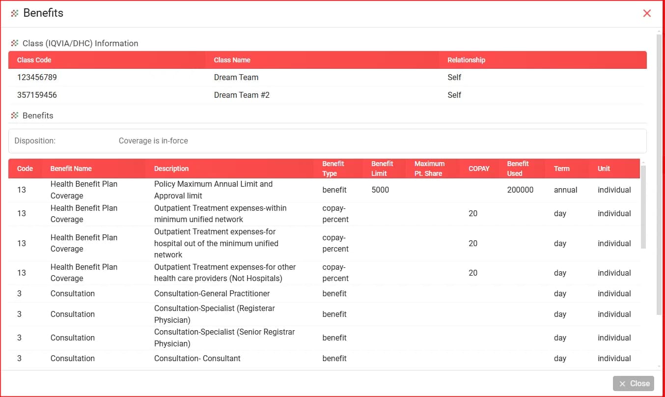Click the Benefit Name column header

pos(71,169)
